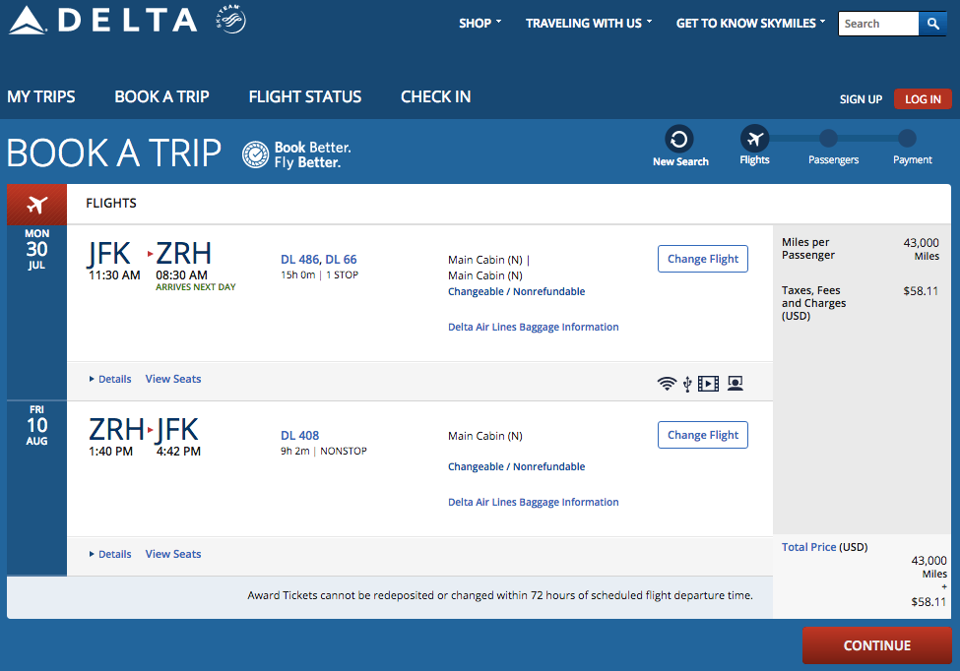Select the Flights step airplane icon

click(755, 139)
